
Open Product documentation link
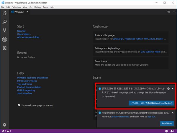pos(29,87)
